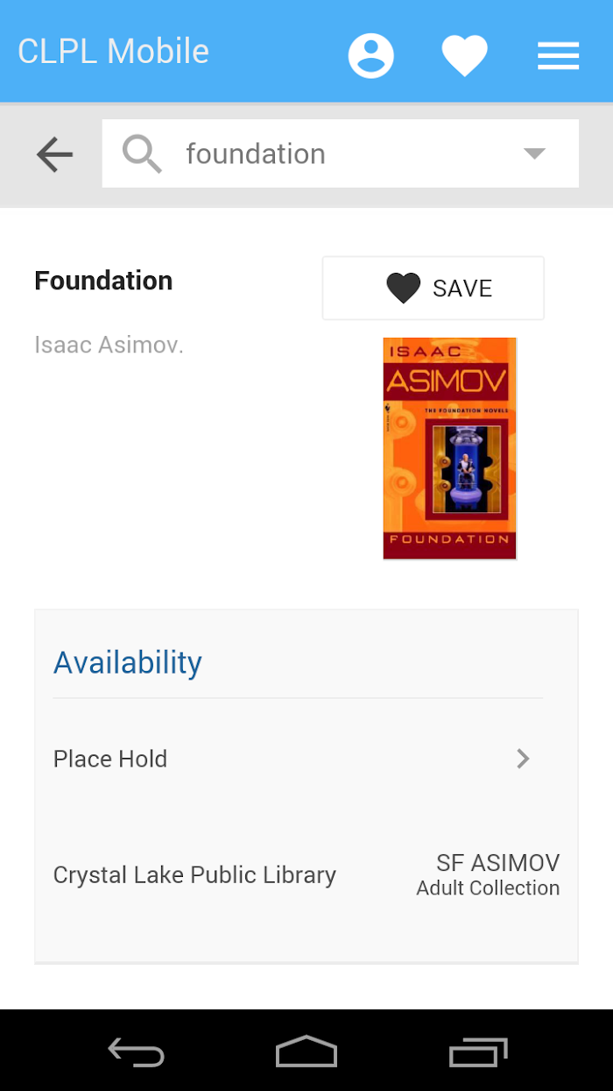Click the CLPL Mobile app title
Screen dimensions: 613x1091
click(113, 51)
